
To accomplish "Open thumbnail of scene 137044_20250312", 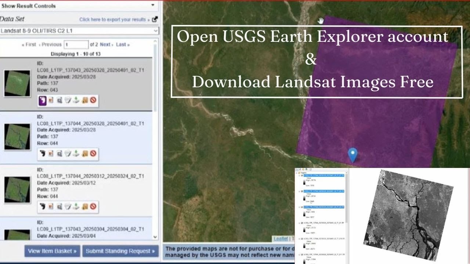I will tap(17, 190).
